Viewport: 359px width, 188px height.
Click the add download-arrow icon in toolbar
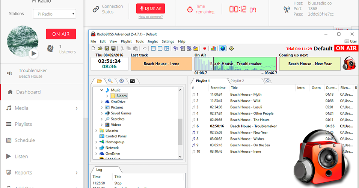(189, 48)
